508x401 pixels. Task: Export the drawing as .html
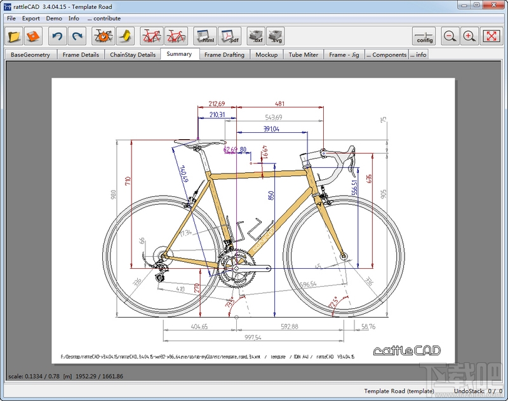pos(205,36)
